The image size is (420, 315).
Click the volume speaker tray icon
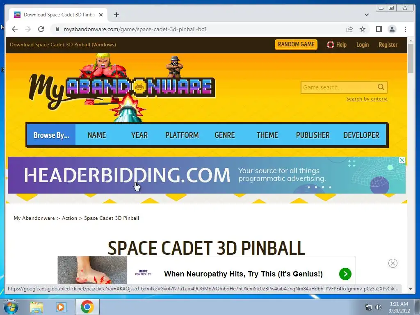pyautogui.click(x=378, y=307)
